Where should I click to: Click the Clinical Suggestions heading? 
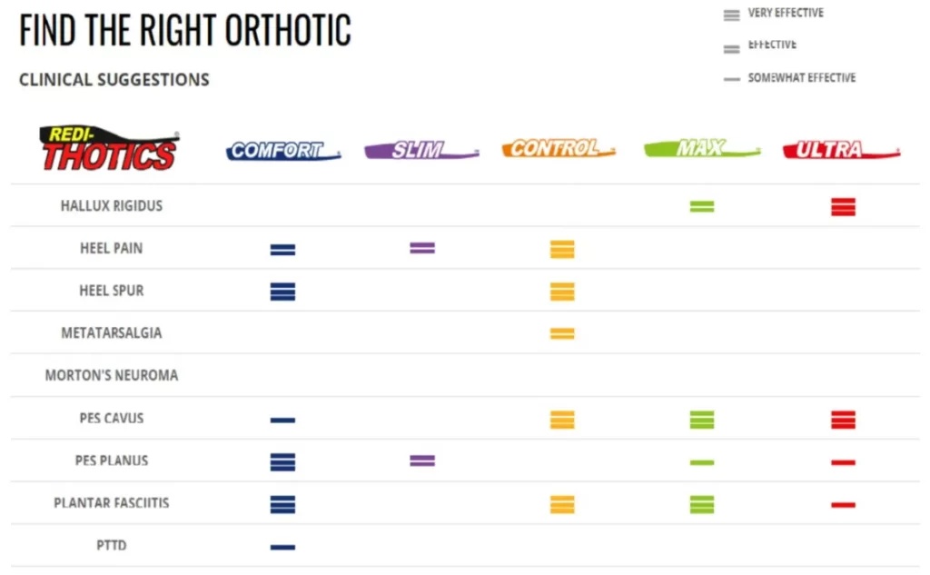click(x=114, y=80)
